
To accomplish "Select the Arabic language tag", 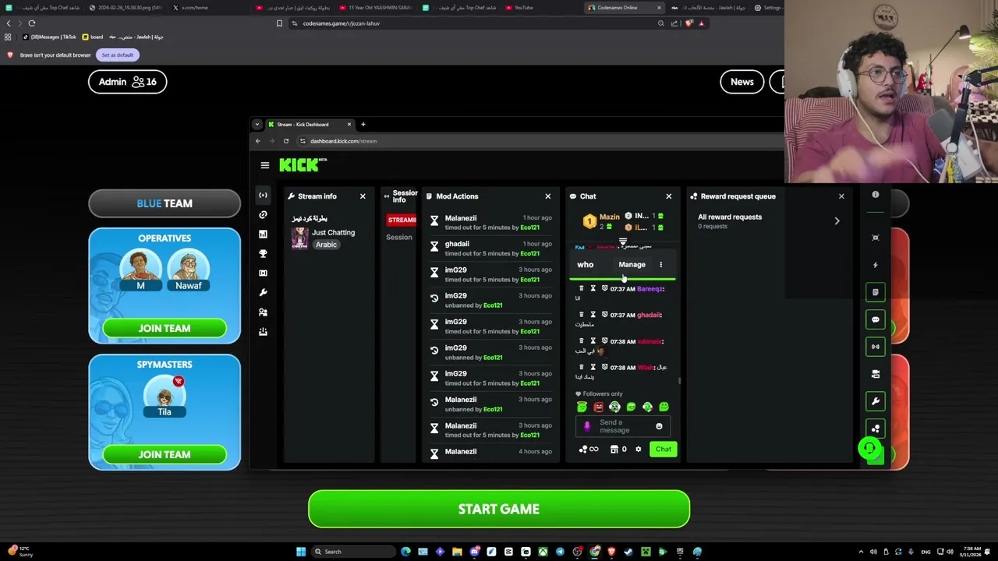I will coord(326,245).
